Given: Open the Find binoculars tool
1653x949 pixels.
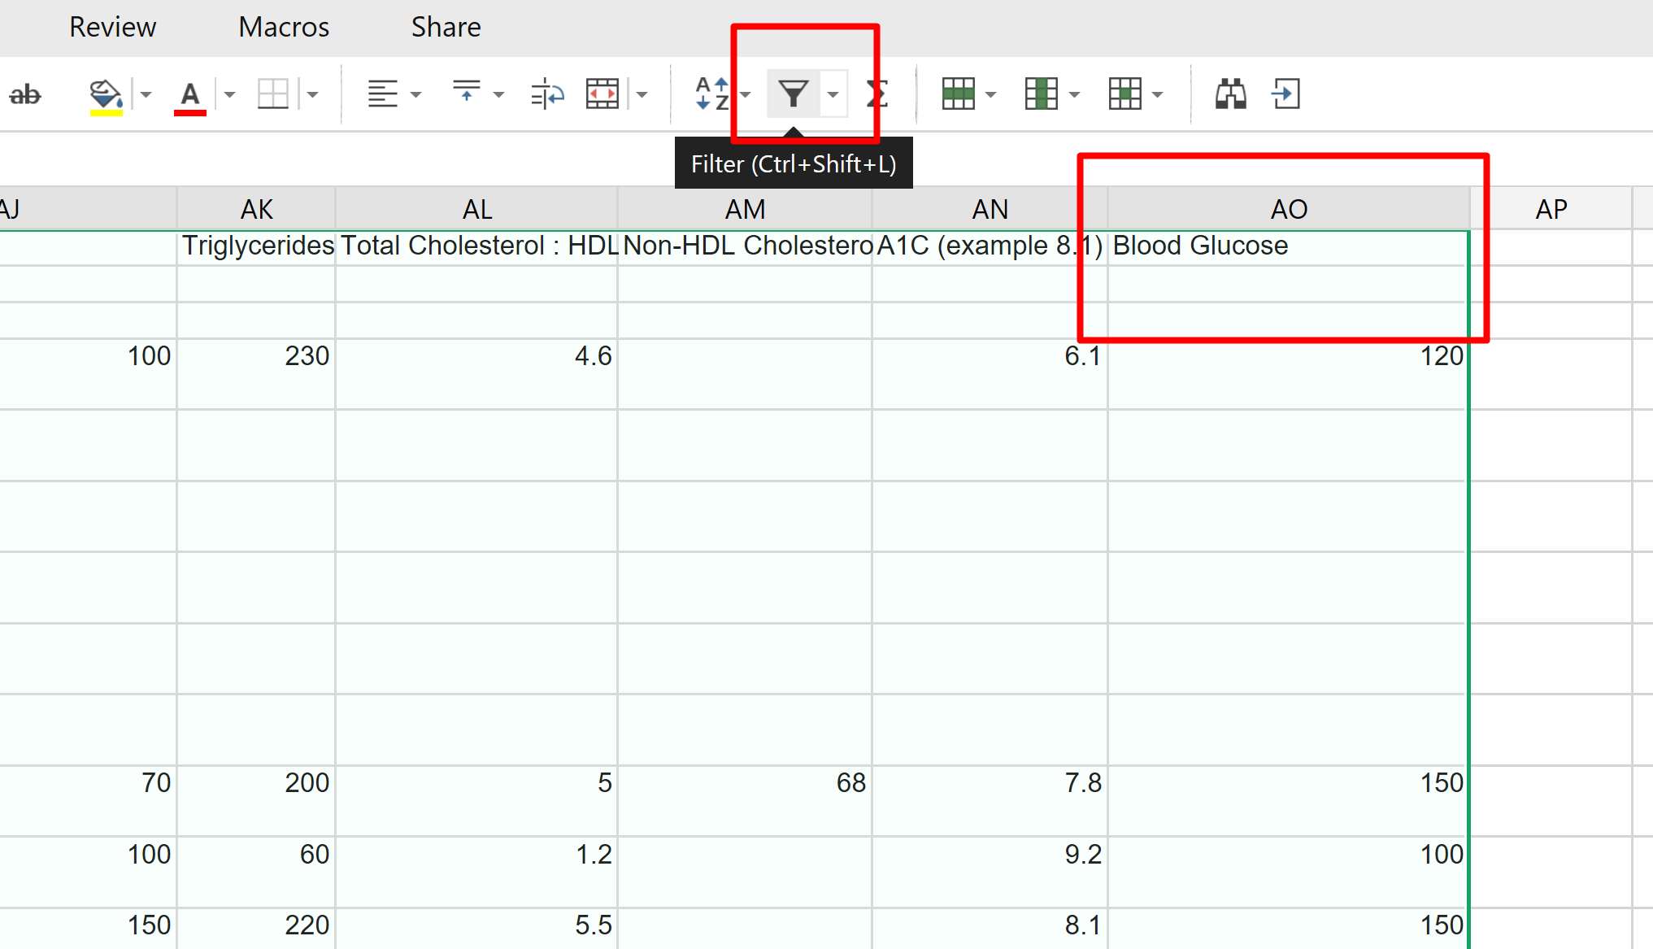Looking at the screenshot, I should tap(1230, 94).
